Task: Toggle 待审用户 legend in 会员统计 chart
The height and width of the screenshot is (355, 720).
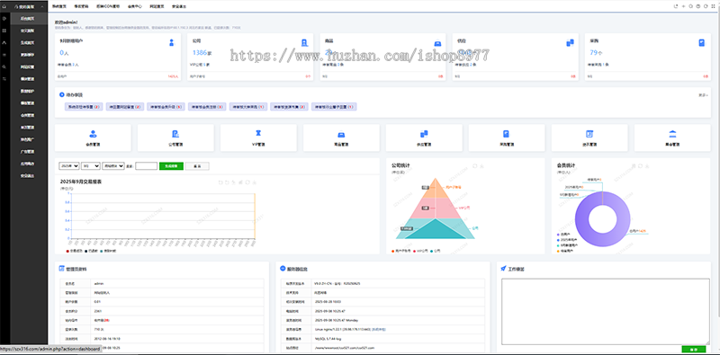Action: point(564,251)
